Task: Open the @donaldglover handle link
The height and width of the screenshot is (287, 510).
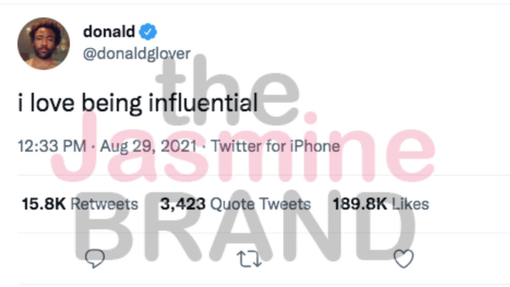Action: pos(137,53)
